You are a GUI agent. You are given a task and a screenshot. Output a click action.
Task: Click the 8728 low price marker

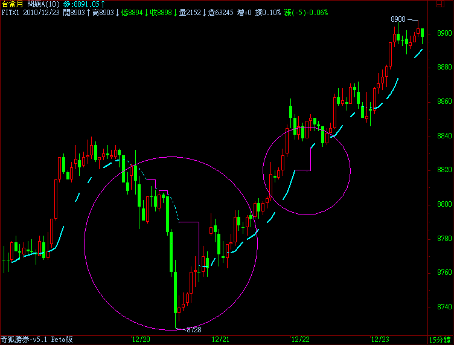pos(194,330)
